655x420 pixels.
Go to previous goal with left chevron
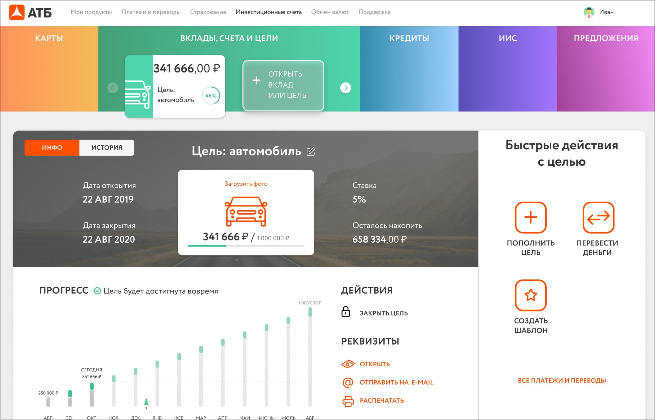pyautogui.click(x=113, y=88)
